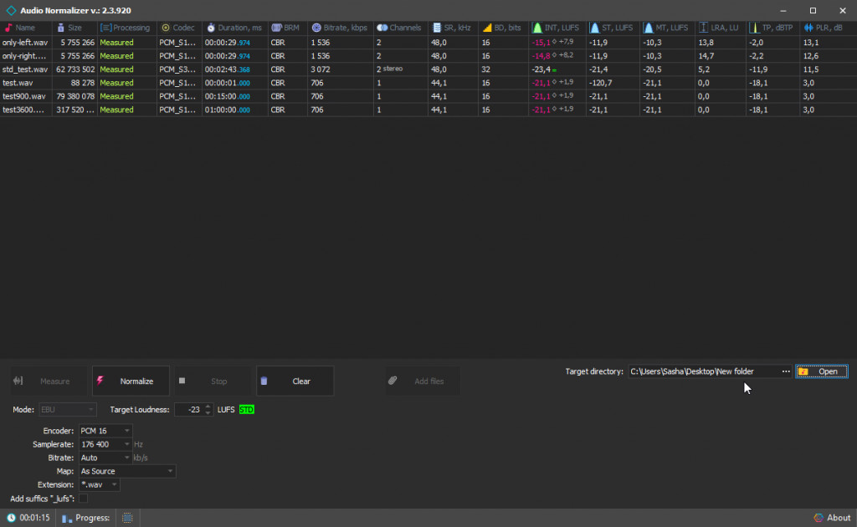
Task: Open the target directory folder
Action: click(822, 371)
